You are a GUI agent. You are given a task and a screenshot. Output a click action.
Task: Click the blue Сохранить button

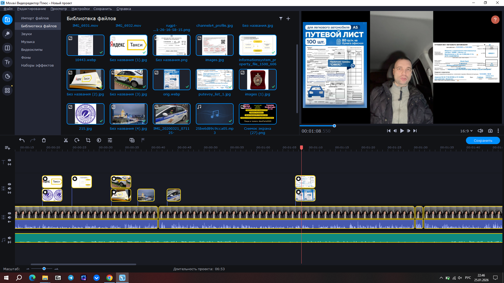(x=483, y=140)
